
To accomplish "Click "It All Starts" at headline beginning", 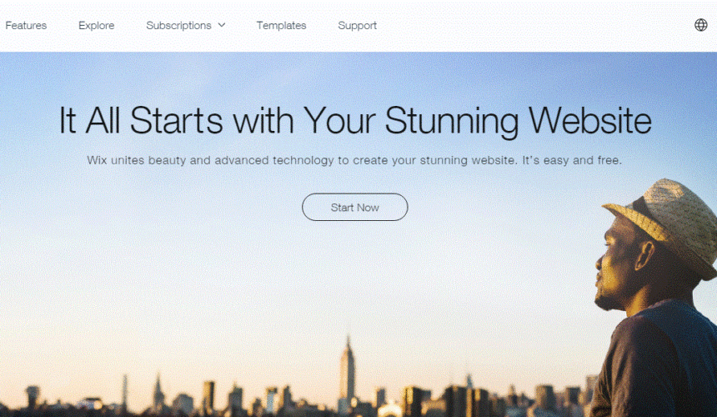I will point(141,121).
